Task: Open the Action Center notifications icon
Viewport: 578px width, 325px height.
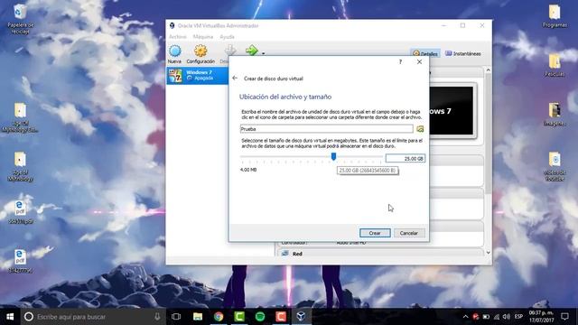Action: pyautogui.click(x=564, y=317)
